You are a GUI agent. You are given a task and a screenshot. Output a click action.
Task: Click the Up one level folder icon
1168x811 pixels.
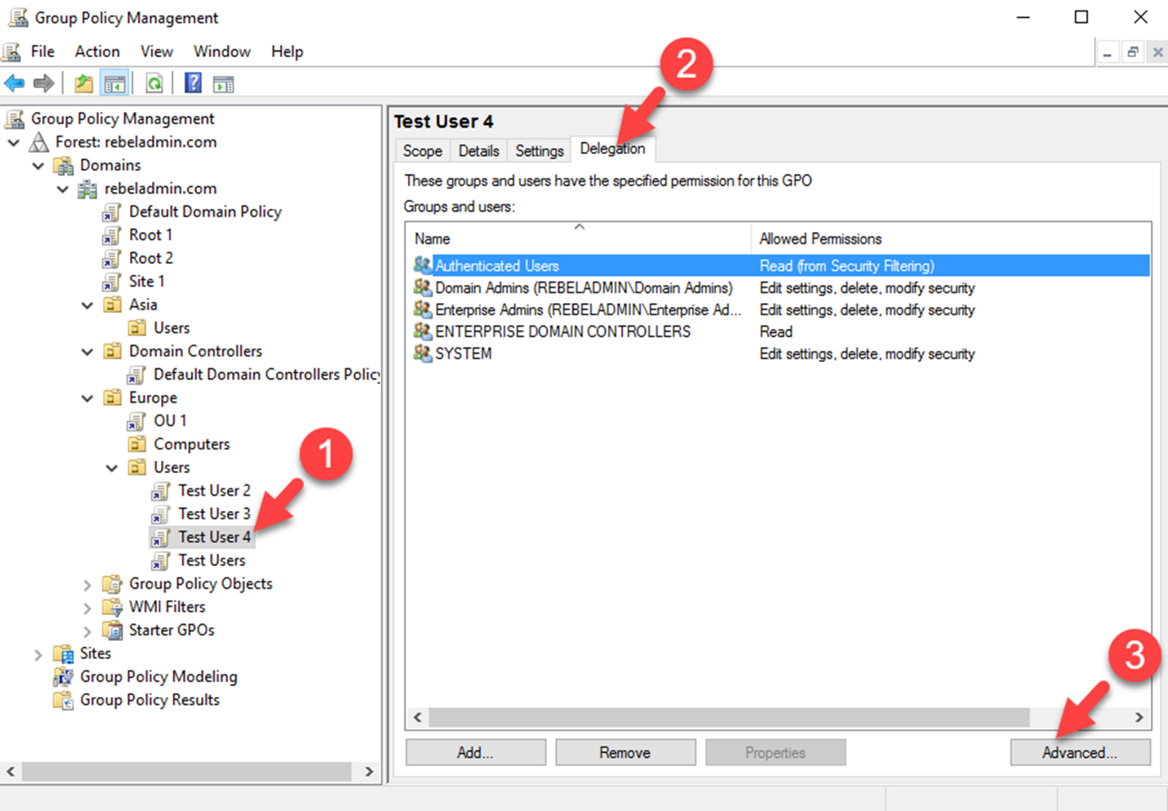coord(83,83)
